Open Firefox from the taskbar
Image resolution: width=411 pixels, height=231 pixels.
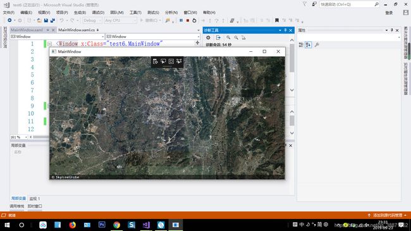[x=72, y=225]
